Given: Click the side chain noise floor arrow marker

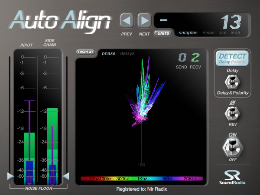Looking at the screenshot, I should pos(66,176).
